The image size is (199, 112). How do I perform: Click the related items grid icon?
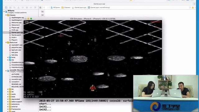pyautogui.click(x=40, y=7)
